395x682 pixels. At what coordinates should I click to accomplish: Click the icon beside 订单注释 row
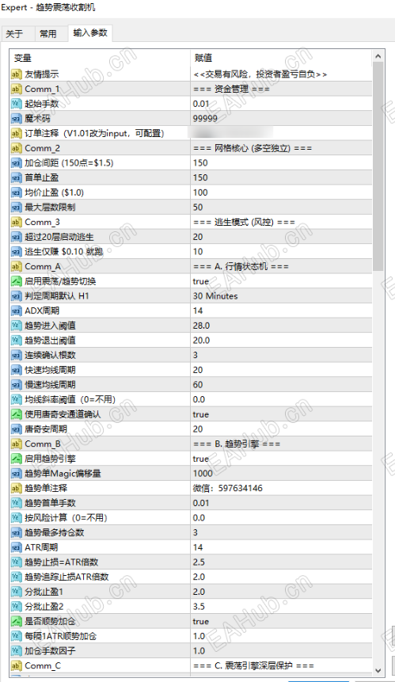pos(16,134)
